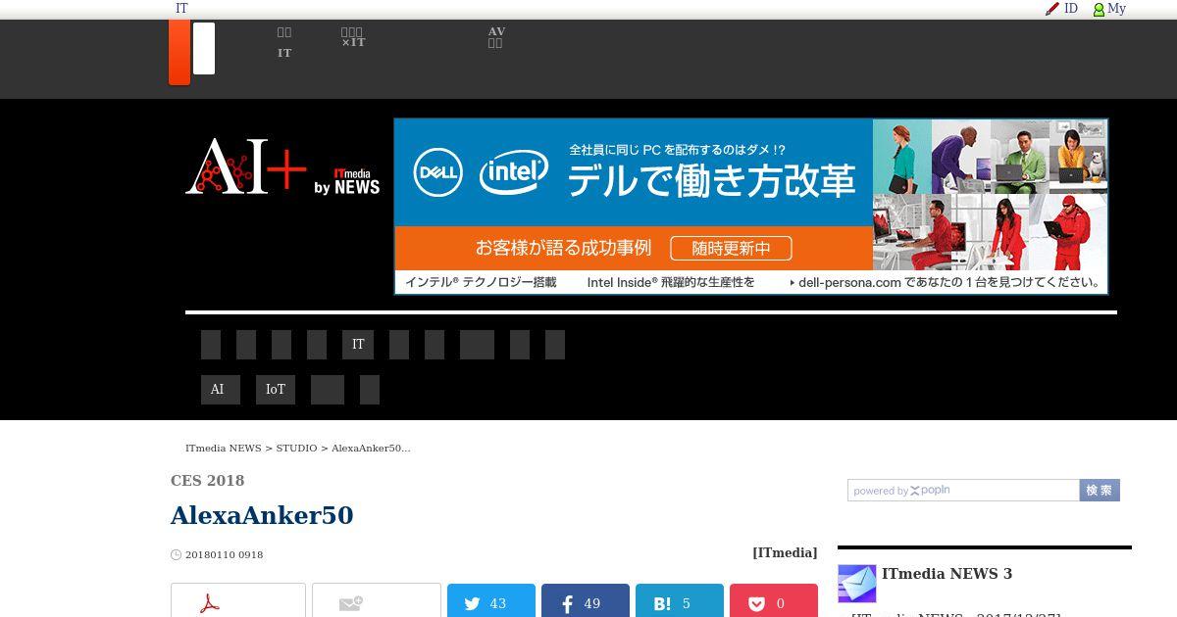
Task: Click ITmedia NEWS 3 sidebar heading
Action: point(947,574)
